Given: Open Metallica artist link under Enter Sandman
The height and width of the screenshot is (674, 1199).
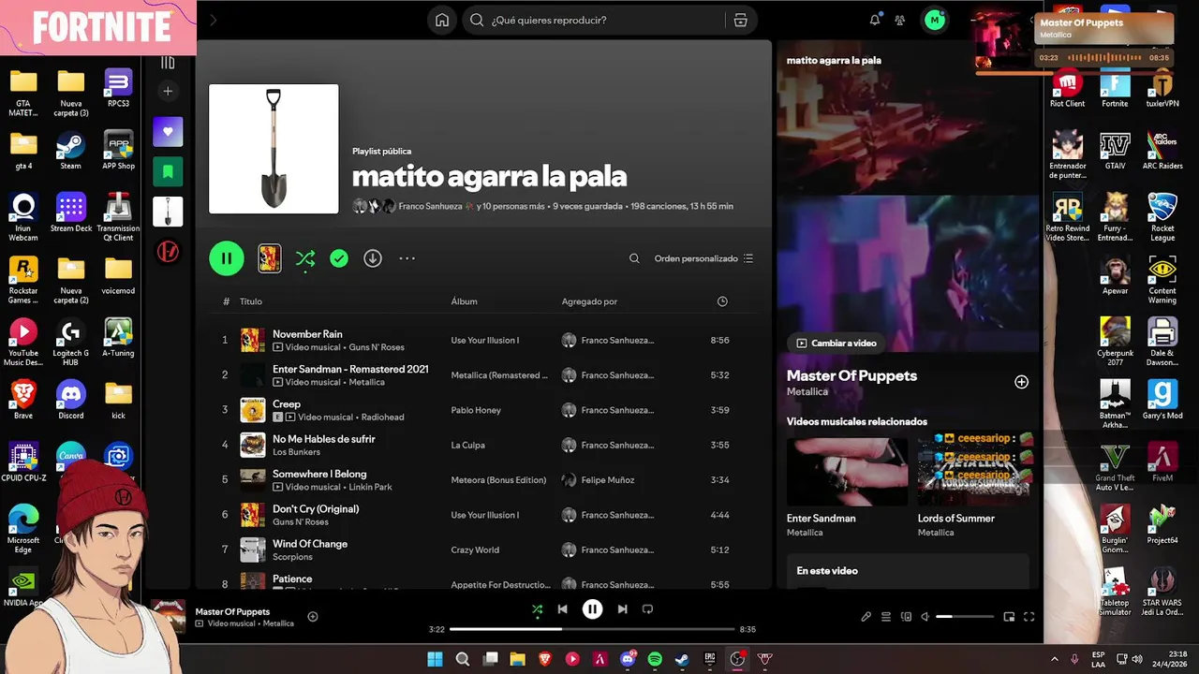Looking at the screenshot, I should pos(367,382).
